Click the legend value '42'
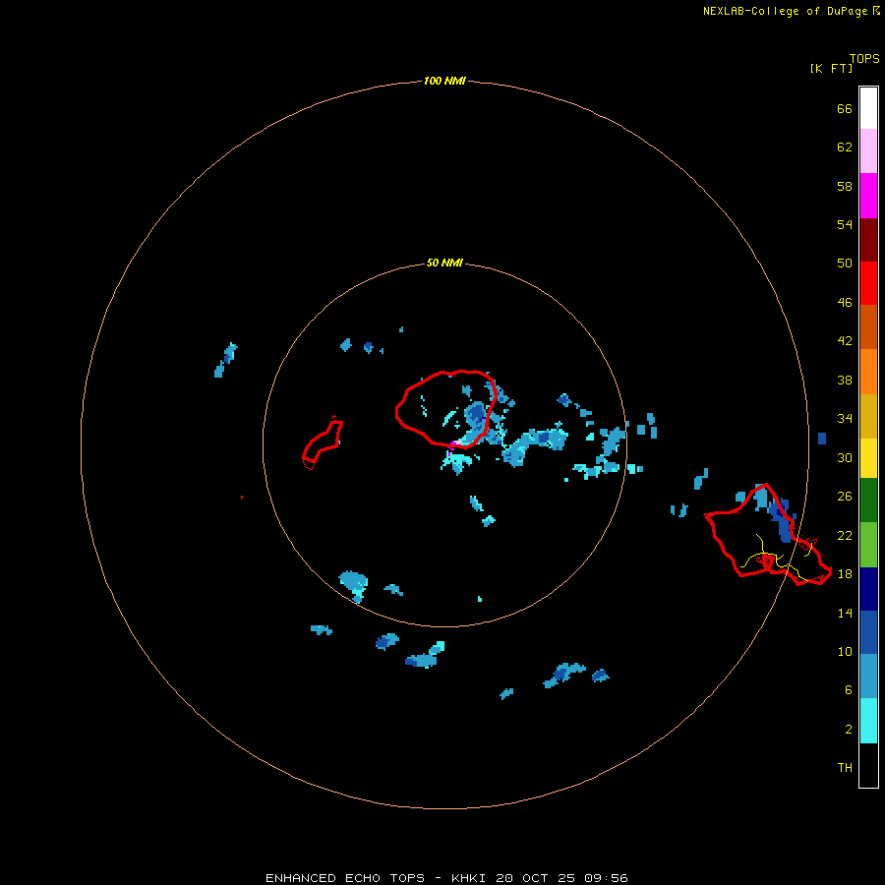This screenshot has height=885, width=885. click(x=845, y=341)
